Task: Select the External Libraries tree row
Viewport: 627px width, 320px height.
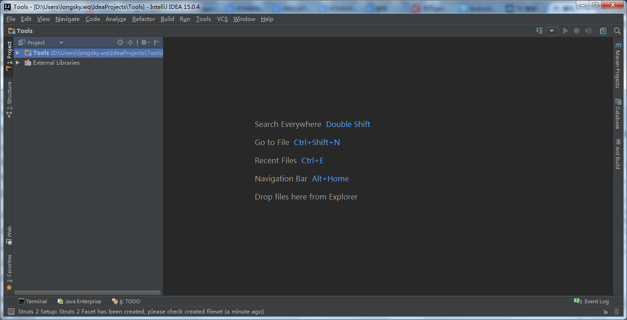Action: pos(89,62)
